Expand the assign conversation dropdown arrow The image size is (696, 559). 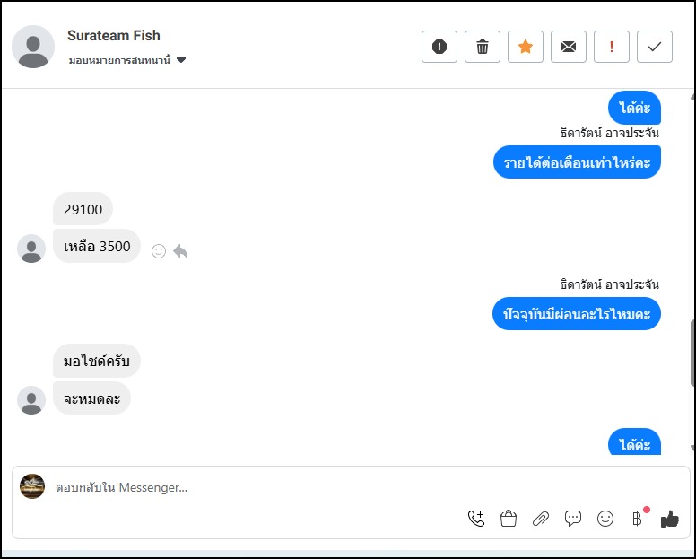point(181,60)
